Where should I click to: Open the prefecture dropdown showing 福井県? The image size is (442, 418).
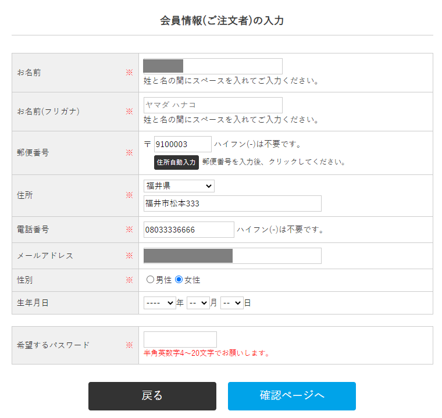(x=179, y=186)
